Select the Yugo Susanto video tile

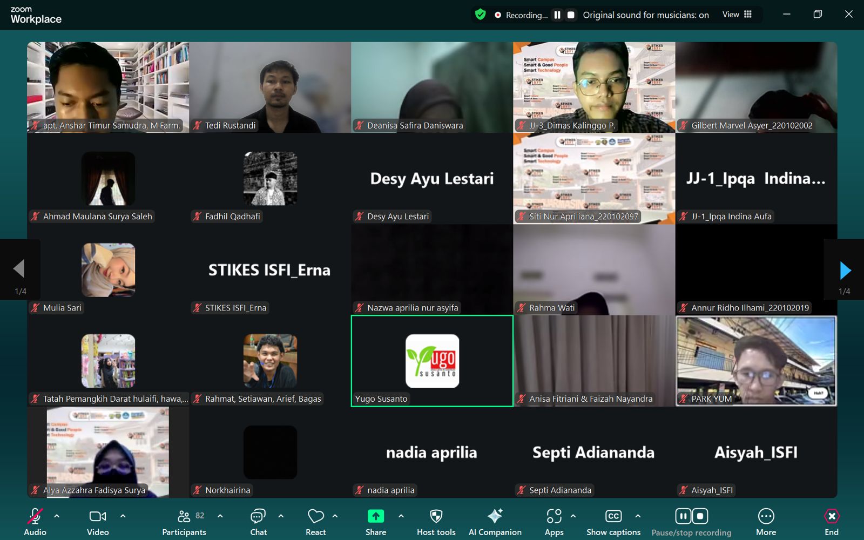coord(432,361)
